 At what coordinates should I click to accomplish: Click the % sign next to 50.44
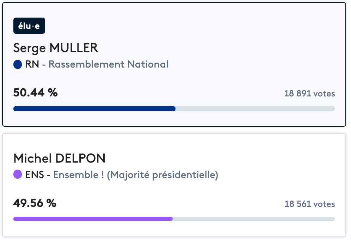coord(53,93)
